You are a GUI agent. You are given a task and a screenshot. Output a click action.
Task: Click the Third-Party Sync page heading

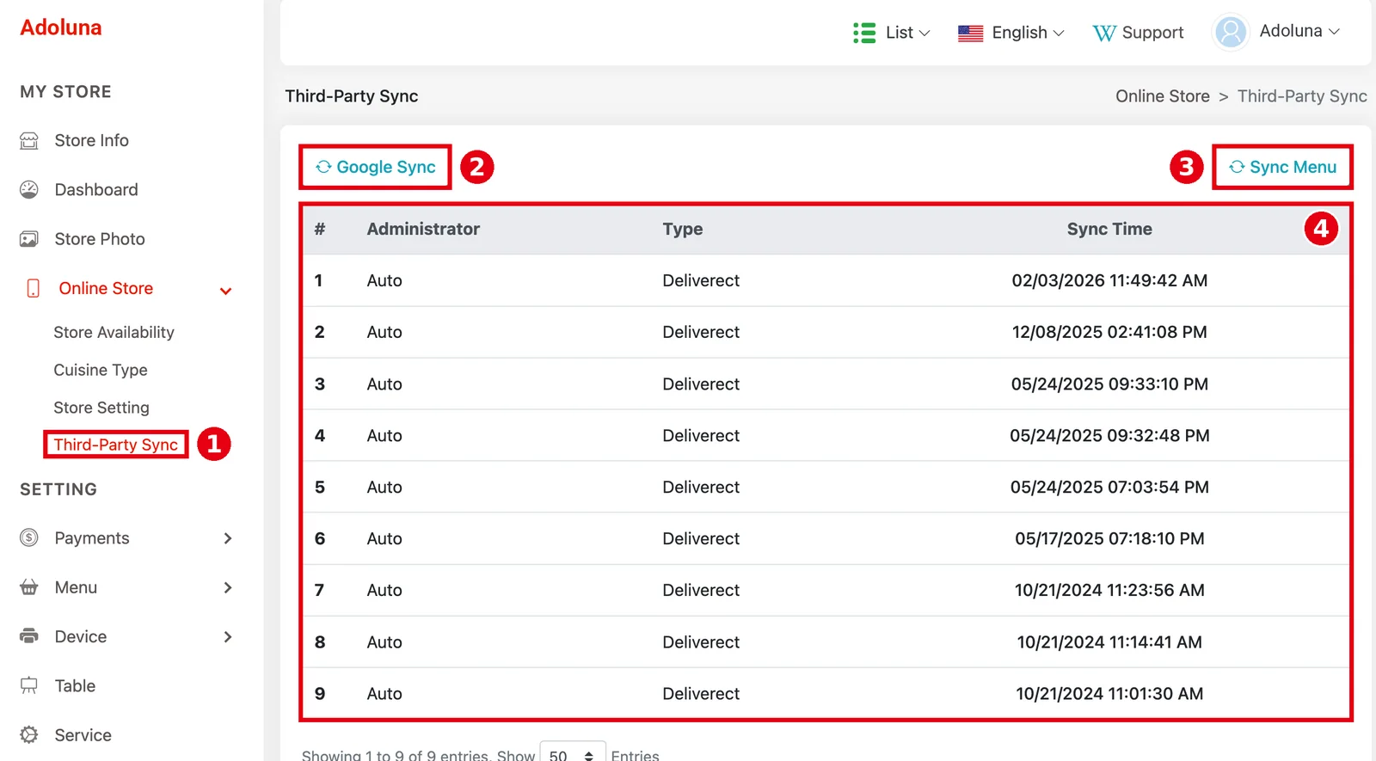click(352, 96)
